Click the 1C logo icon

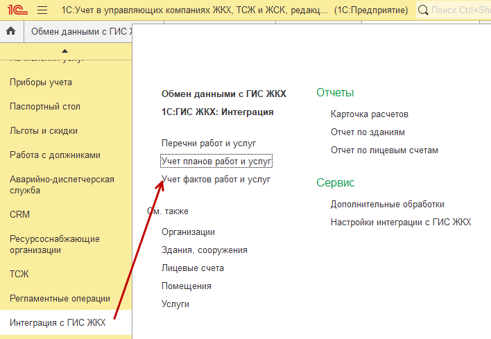17,10
